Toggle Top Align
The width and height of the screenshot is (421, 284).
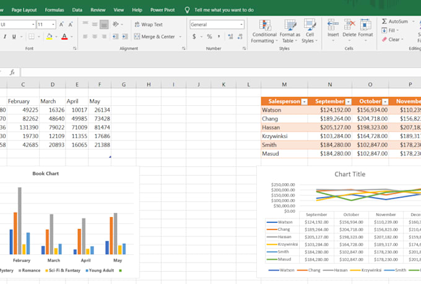click(x=85, y=24)
